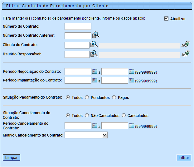This screenshot has width=194, height=167.
Task: Expand Motivo Cancelamento do Contrato dropdown
Action: [105, 135]
